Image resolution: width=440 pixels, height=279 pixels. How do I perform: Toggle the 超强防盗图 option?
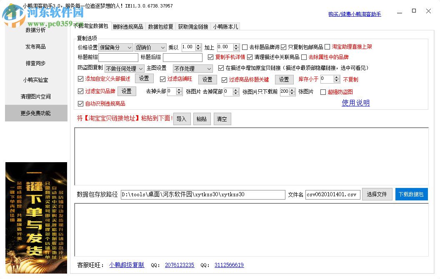coord(323,92)
